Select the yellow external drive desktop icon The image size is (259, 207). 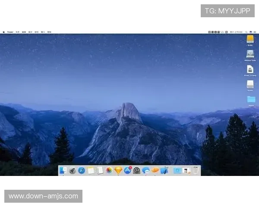[250, 39]
